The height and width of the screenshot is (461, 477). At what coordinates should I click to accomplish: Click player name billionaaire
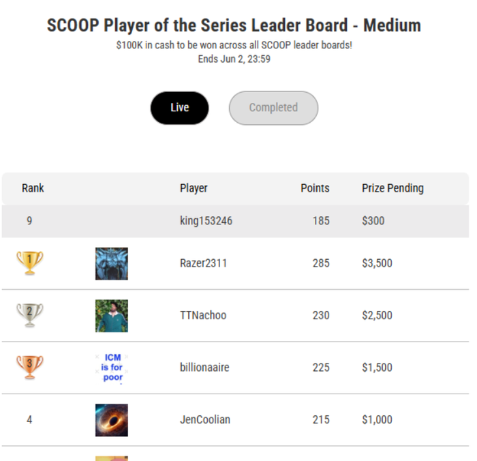[x=204, y=367]
